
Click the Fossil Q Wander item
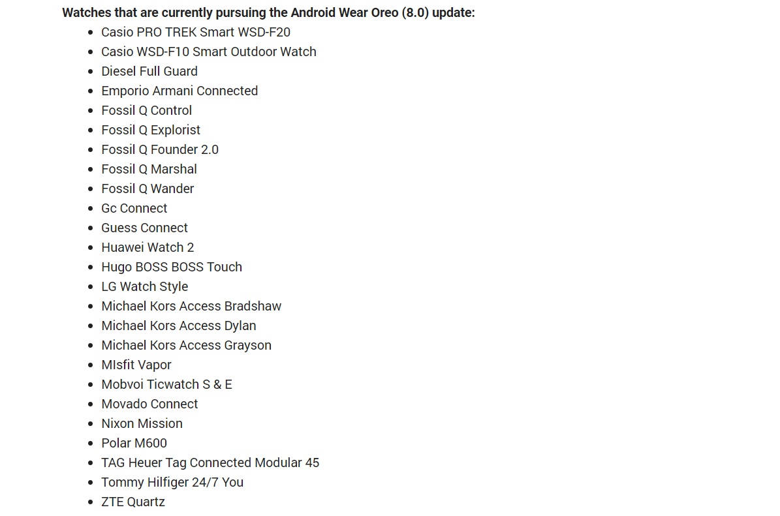[148, 189]
